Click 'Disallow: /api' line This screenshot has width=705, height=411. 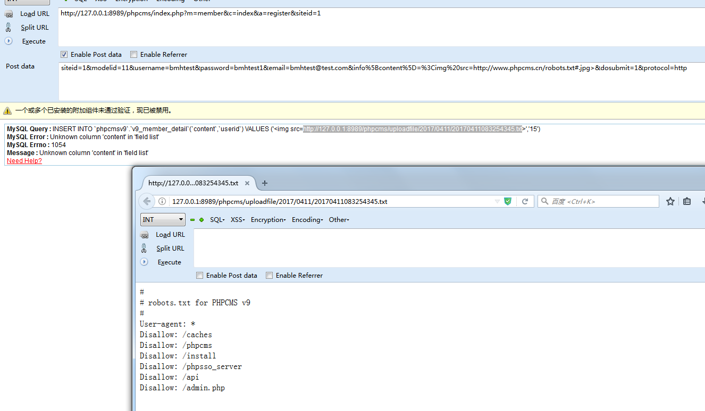[x=170, y=377]
